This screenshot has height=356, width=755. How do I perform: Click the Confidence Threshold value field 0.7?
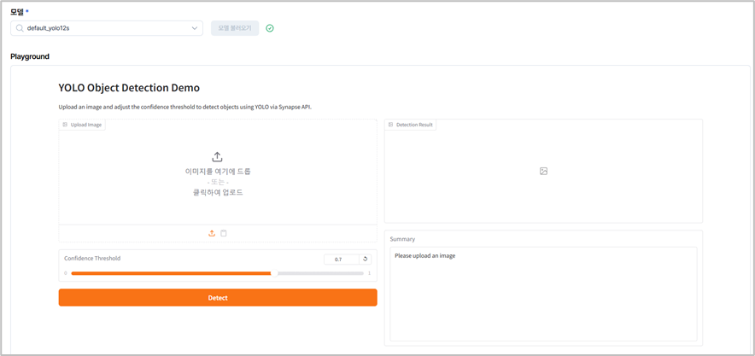click(x=342, y=260)
